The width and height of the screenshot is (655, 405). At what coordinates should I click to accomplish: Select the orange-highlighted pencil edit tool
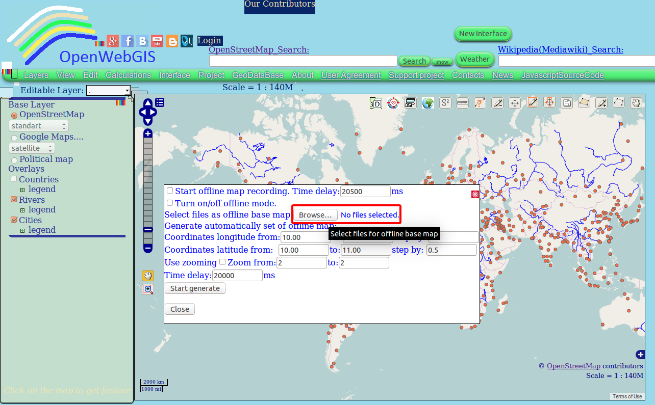pos(533,103)
